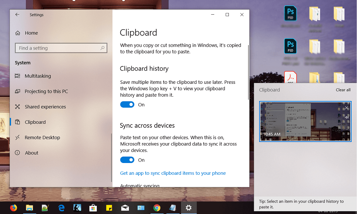The width and height of the screenshot is (357, 214).
Task: Go to Remote Desktop settings
Action: 42,137
